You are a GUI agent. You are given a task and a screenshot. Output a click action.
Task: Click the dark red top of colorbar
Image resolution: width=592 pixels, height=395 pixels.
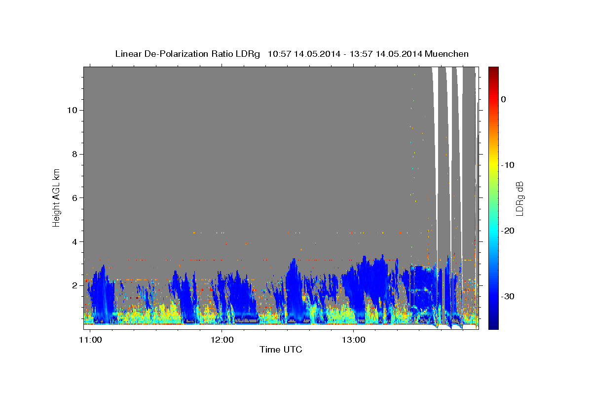[493, 72]
